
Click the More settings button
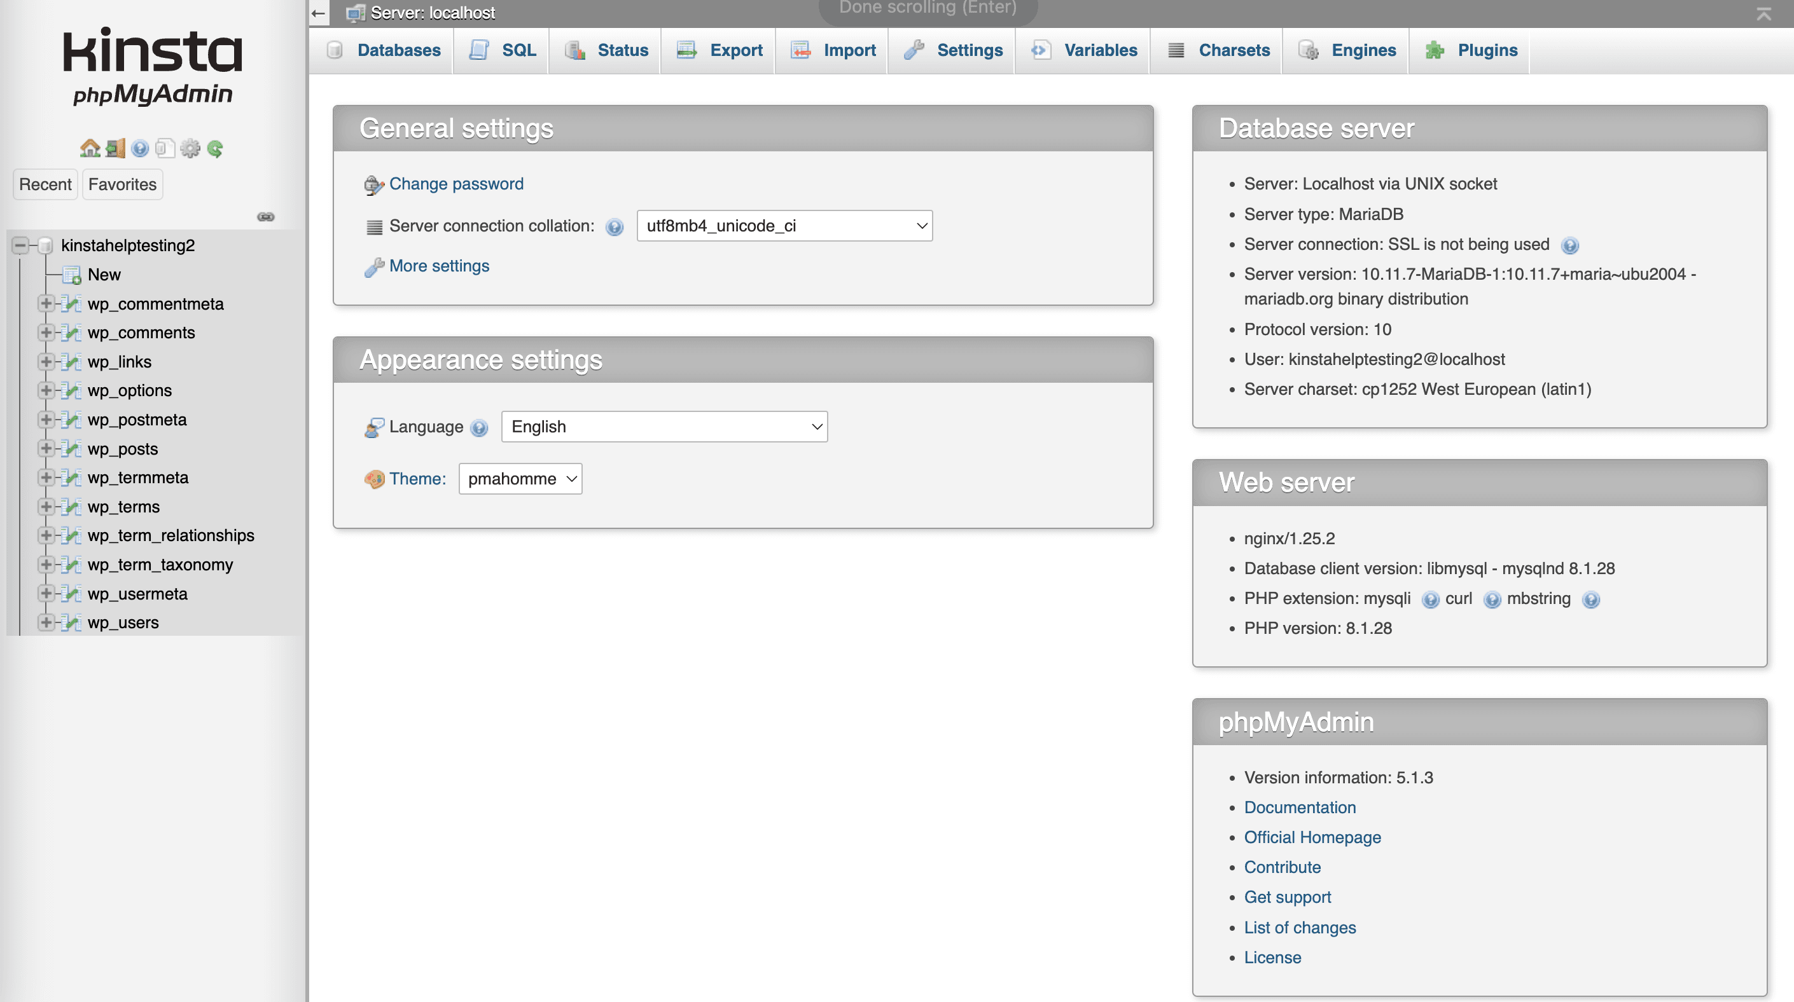click(439, 266)
